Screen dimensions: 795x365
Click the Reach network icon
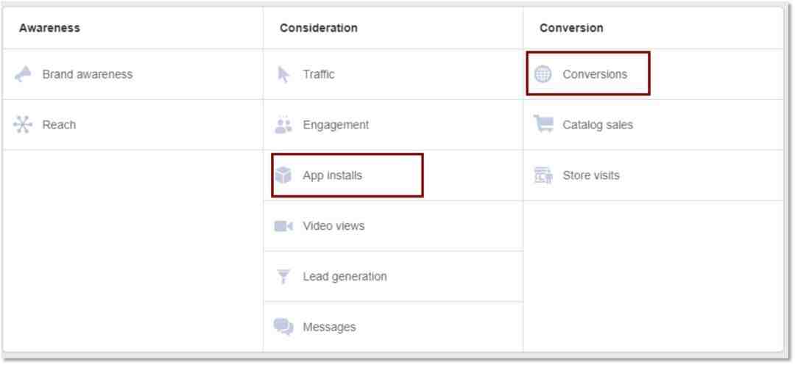click(x=22, y=124)
